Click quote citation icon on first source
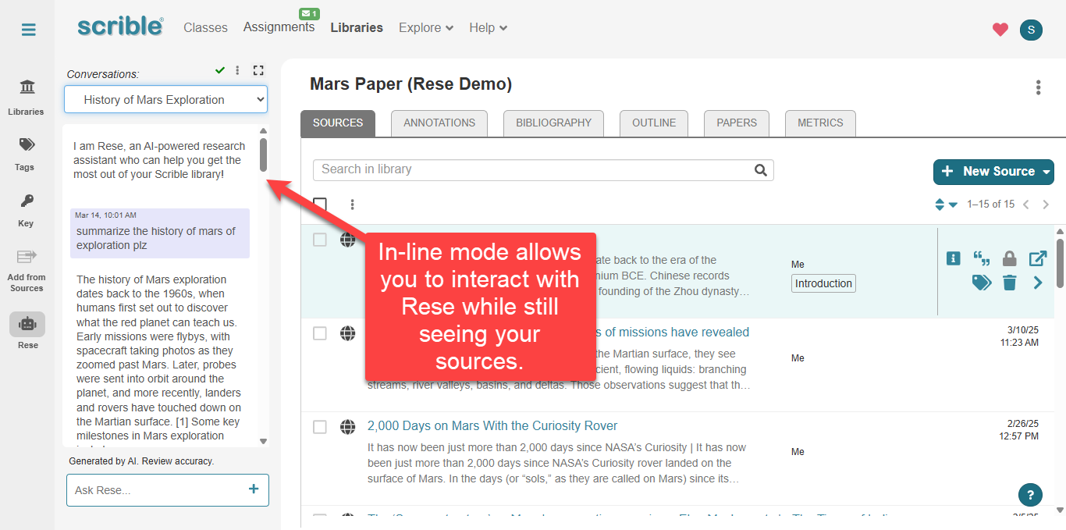This screenshot has width=1066, height=530. [x=982, y=258]
